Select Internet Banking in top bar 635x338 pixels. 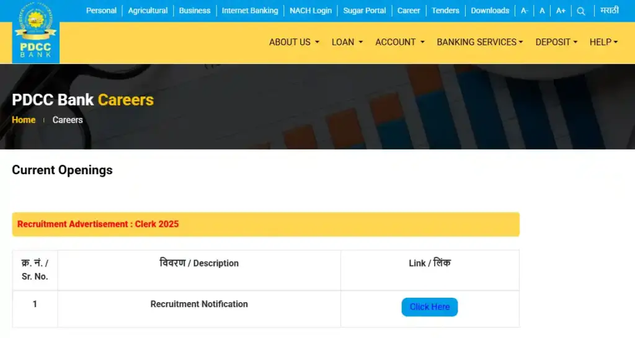click(x=250, y=11)
